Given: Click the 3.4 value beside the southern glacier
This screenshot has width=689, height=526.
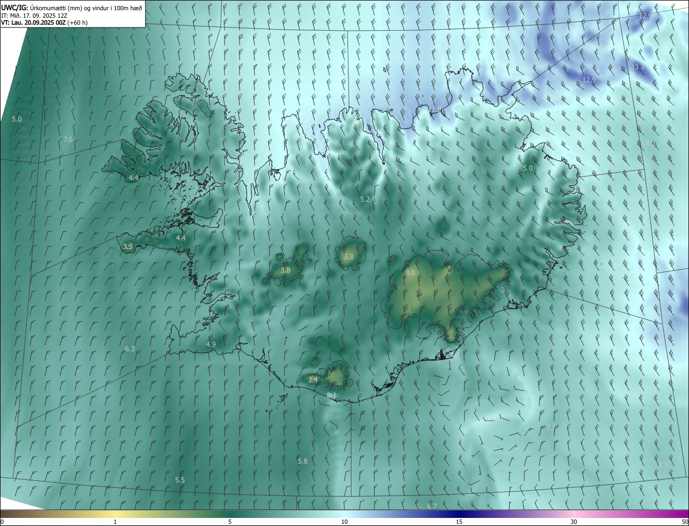Looking at the screenshot, I should click(x=313, y=380).
